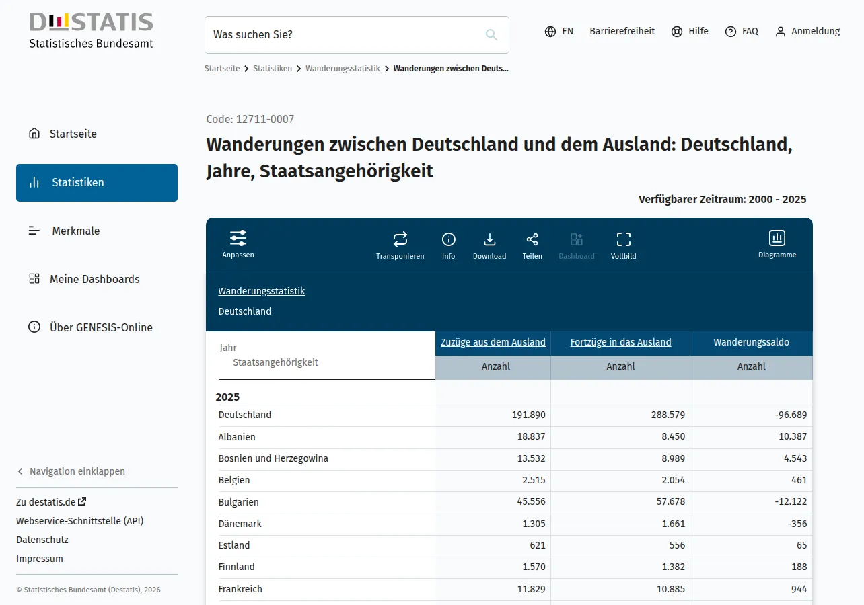Open the Fortzüge in das Ausland link
This screenshot has width=864, height=605.
(x=620, y=342)
